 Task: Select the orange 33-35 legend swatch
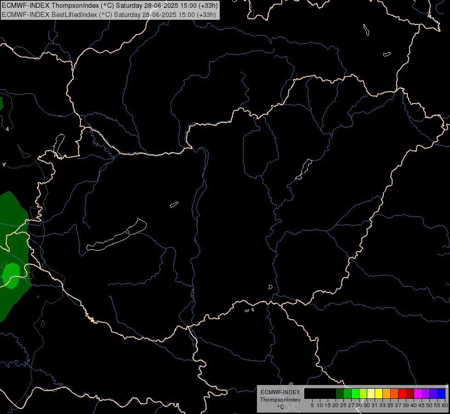click(386, 393)
